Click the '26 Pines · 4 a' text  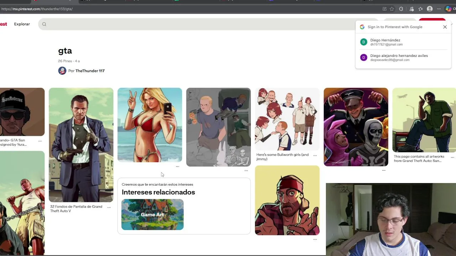(x=69, y=61)
